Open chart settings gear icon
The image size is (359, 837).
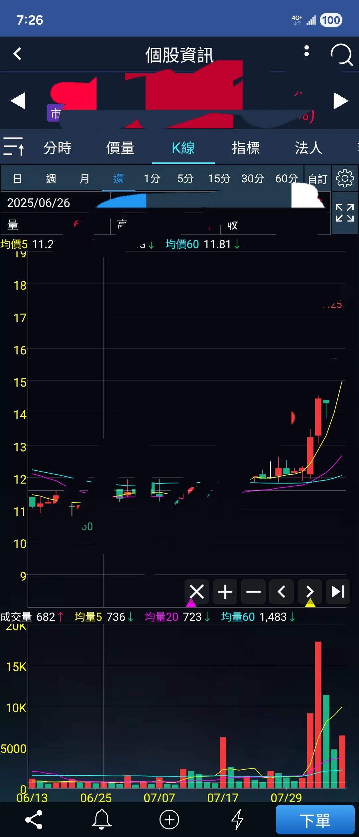345,179
